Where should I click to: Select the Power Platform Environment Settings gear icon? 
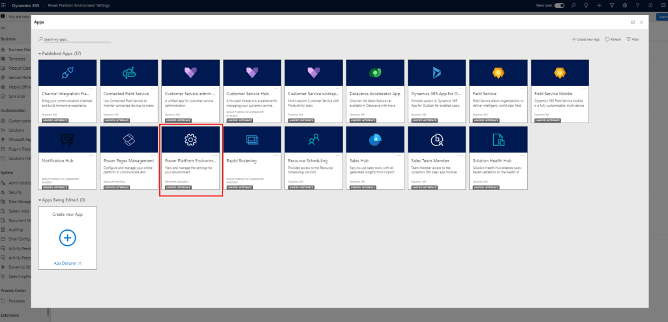coord(190,139)
